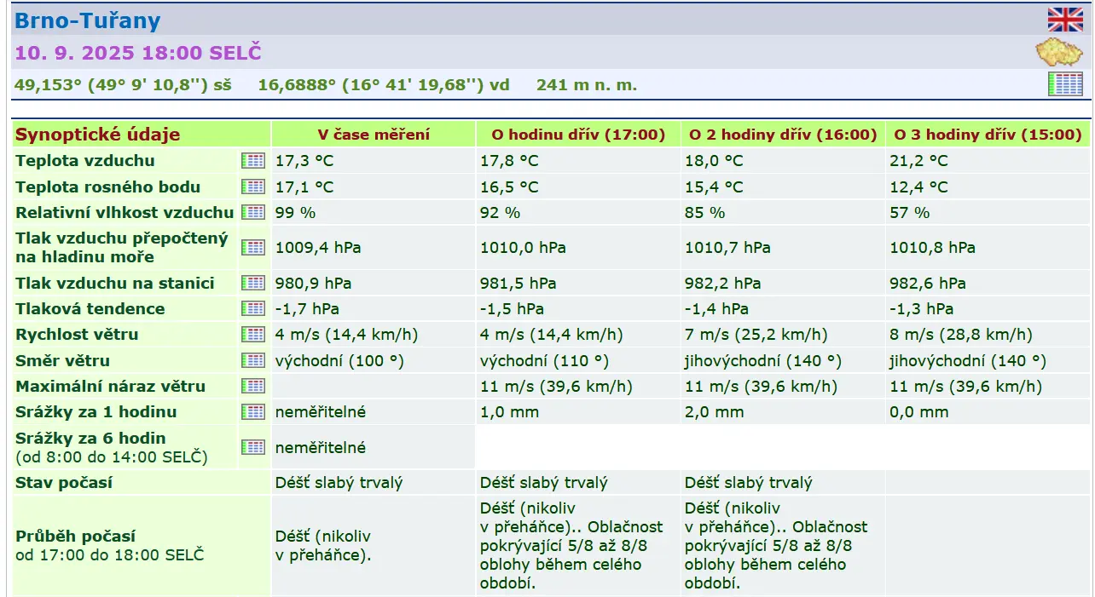Select 'O 3 hodiny dřív (15:00)' column header
This screenshot has width=1095, height=597.
click(x=988, y=135)
